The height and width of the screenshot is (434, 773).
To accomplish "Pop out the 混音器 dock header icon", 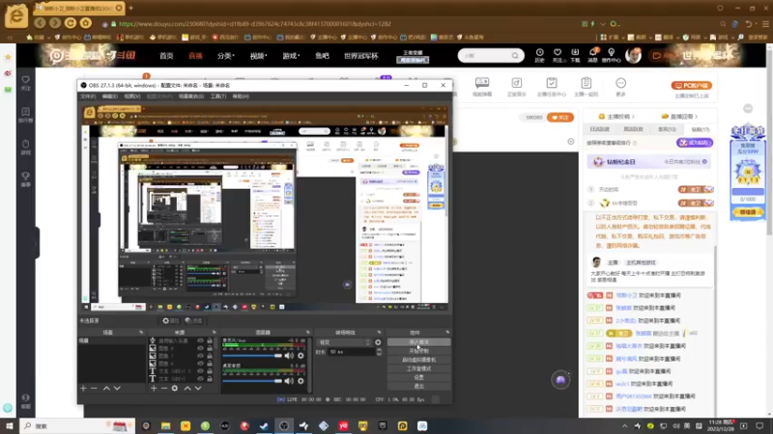I will coord(307,333).
